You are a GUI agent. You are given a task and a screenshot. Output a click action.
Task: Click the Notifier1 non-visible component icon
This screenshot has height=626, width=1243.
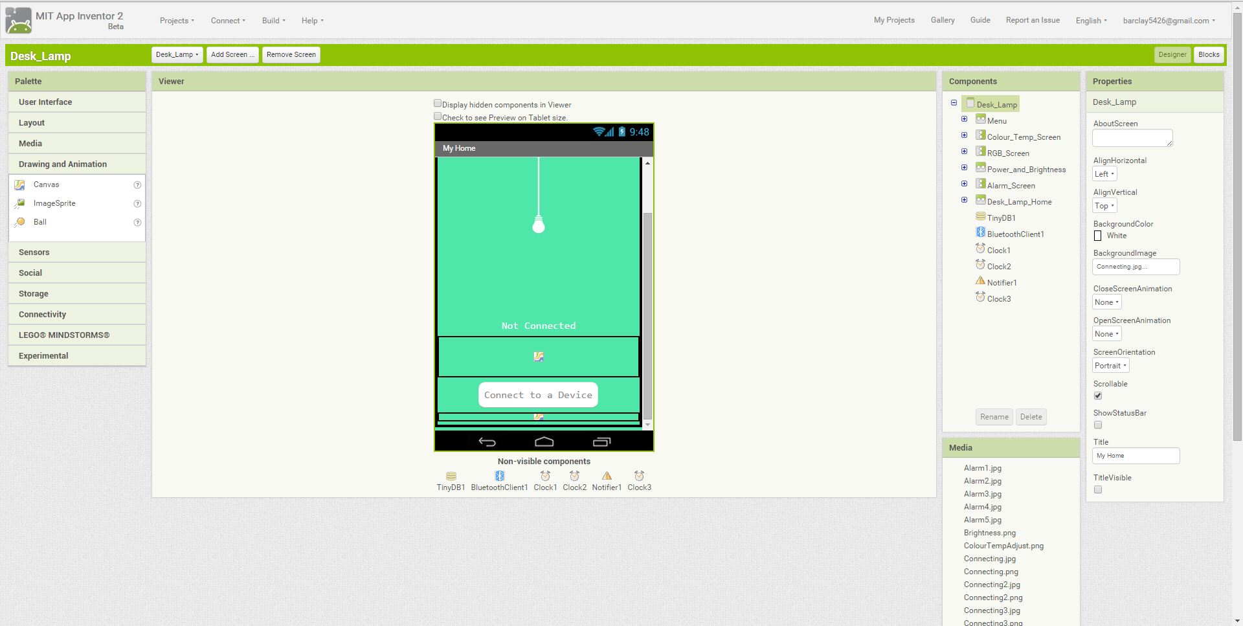pos(607,476)
